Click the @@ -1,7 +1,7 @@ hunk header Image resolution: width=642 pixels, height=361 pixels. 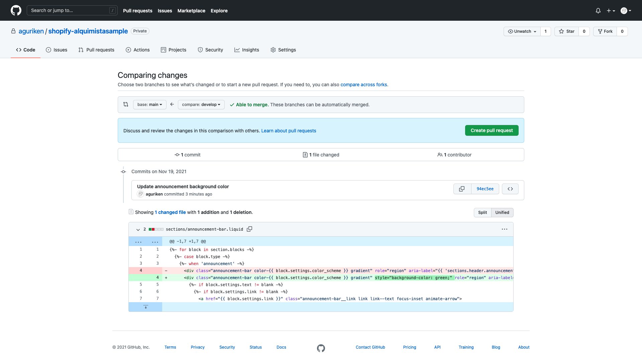[x=188, y=241]
